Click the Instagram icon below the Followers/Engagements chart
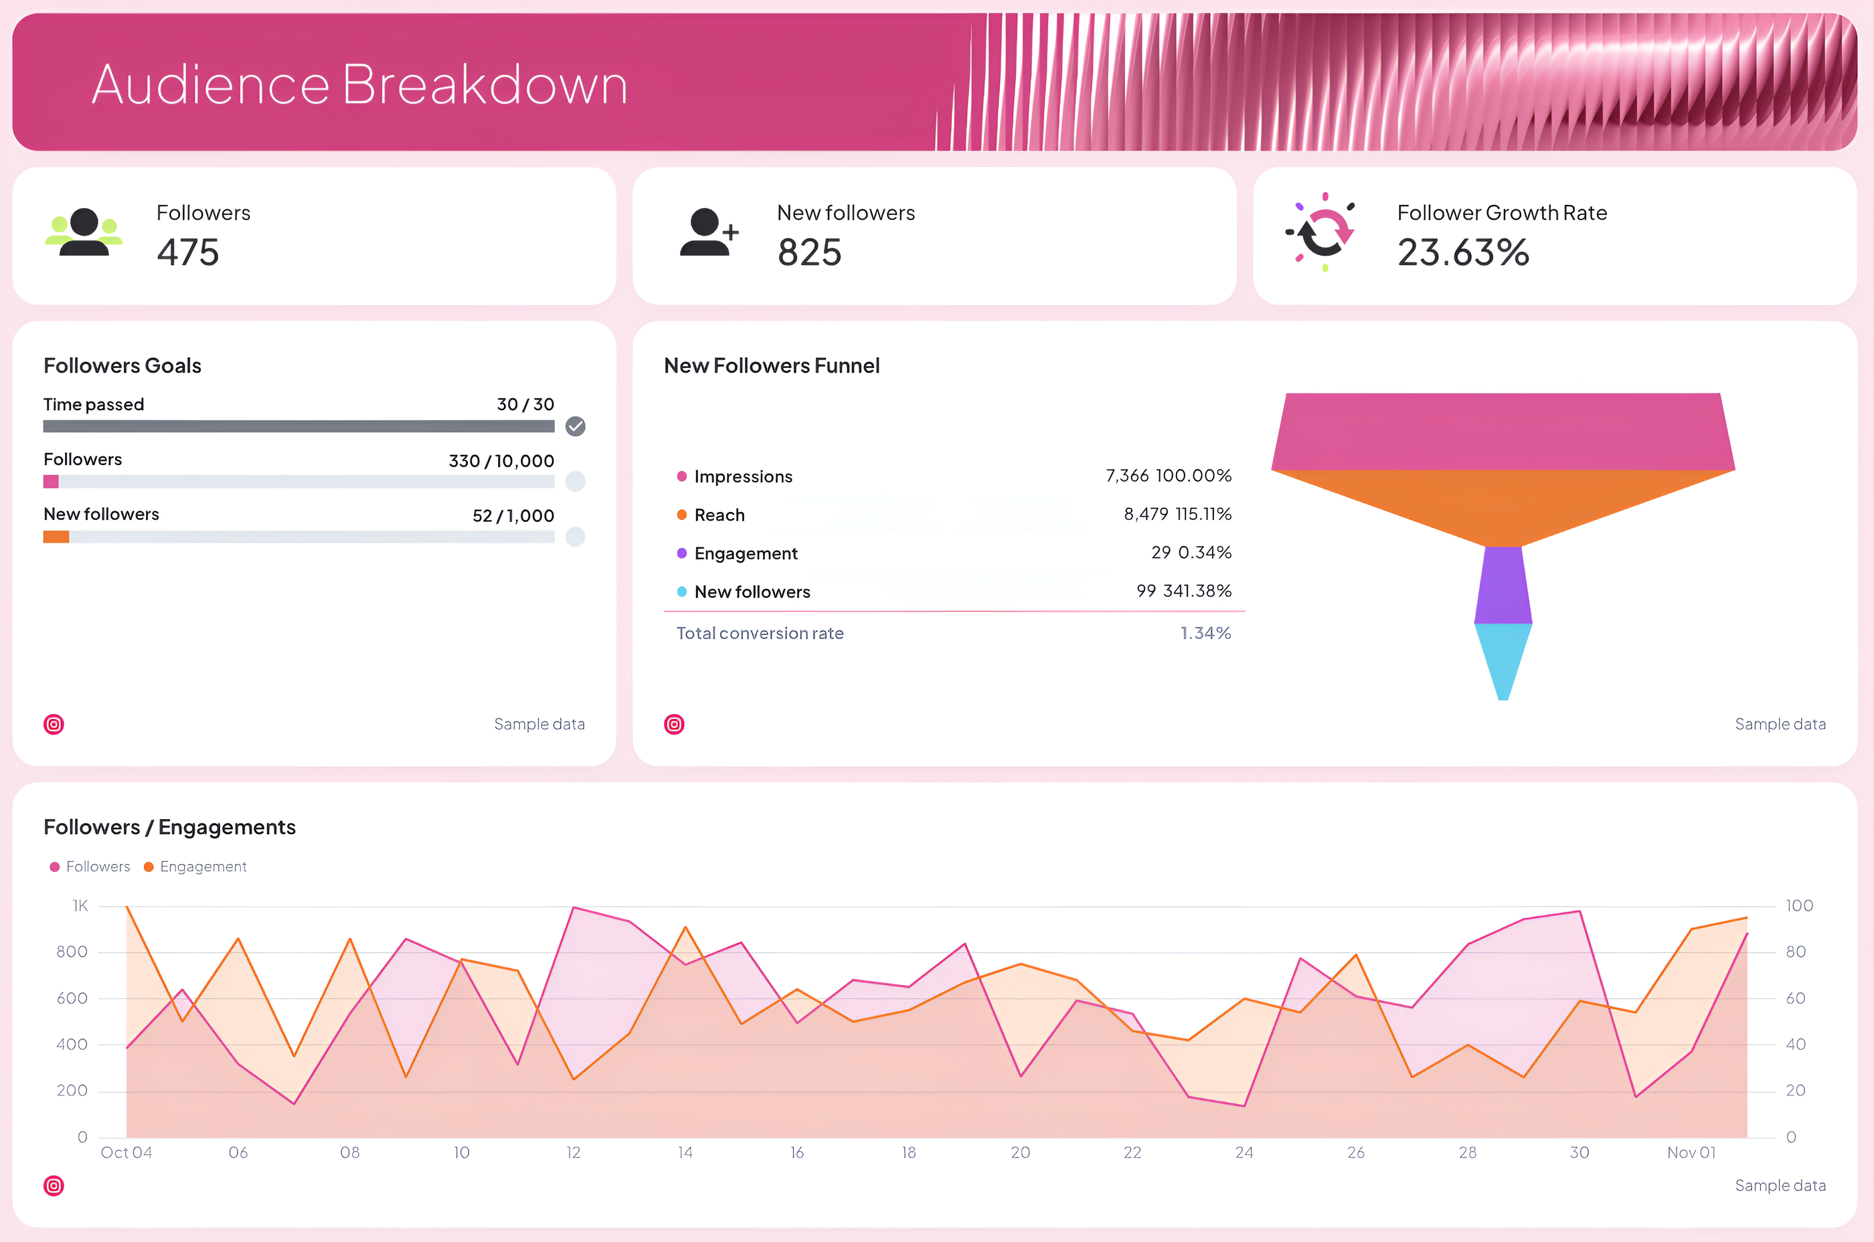This screenshot has height=1242, width=1874. point(53,1186)
